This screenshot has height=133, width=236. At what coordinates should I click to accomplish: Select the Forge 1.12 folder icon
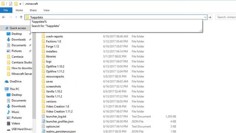pos(44,46)
